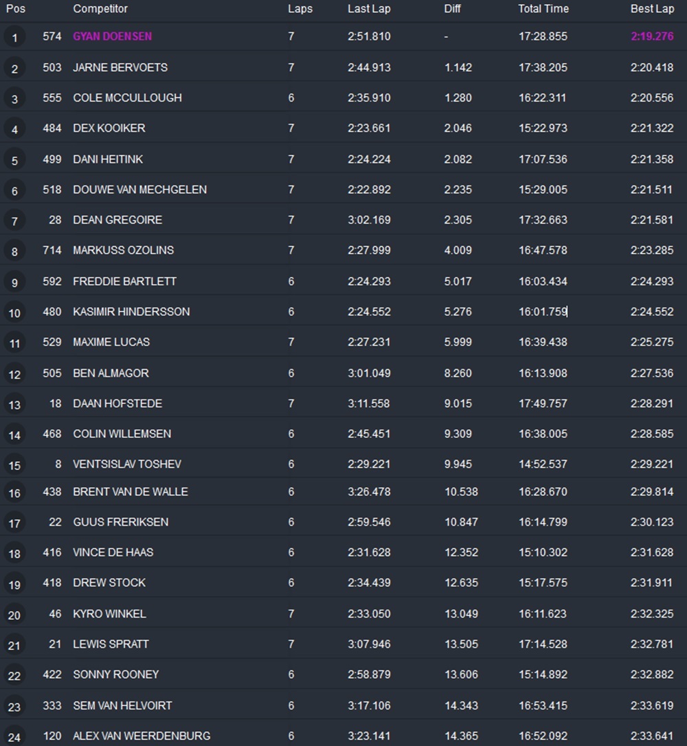This screenshot has width=687, height=746.
Task: Sort by the Competitor column header
Action: point(100,9)
